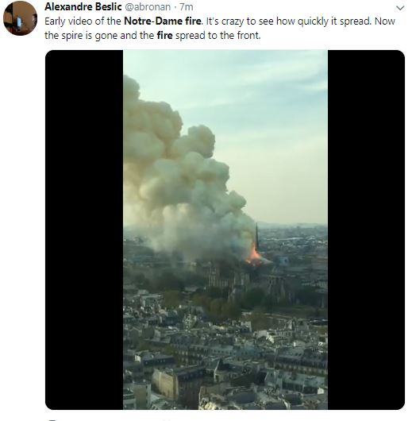Select the bold Notre-Dame fire search term
The height and width of the screenshot is (421, 412).
pyautogui.click(x=163, y=21)
